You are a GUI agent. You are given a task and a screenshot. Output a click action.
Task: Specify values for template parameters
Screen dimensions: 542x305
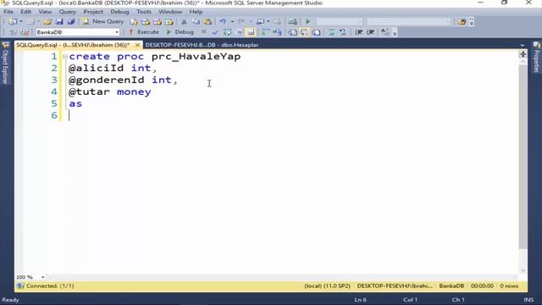(384, 32)
